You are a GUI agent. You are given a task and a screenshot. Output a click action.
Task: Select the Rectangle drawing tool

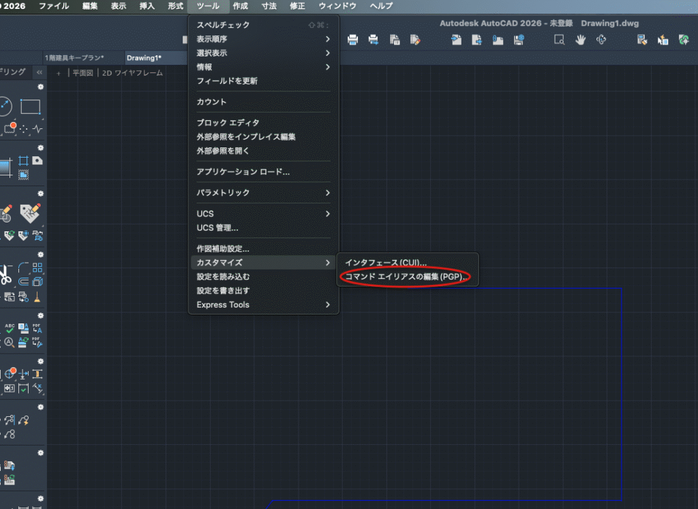pos(31,106)
